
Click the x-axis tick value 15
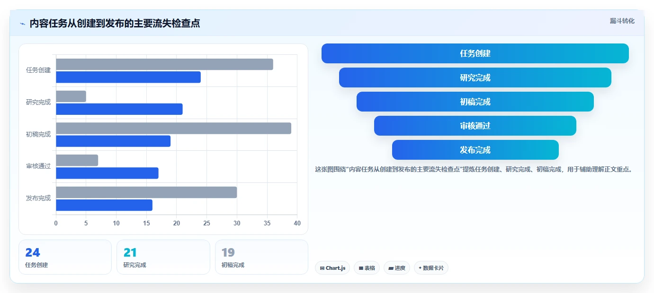pyautogui.click(x=146, y=223)
